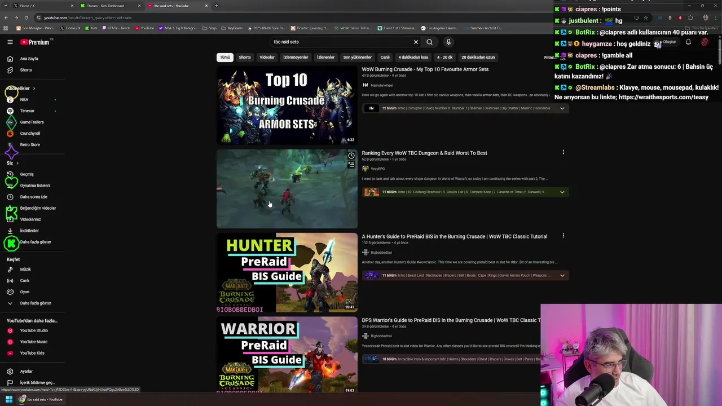The width and height of the screenshot is (722, 406).
Task: Open more options for Hunter's Guide video
Action: 563,236
